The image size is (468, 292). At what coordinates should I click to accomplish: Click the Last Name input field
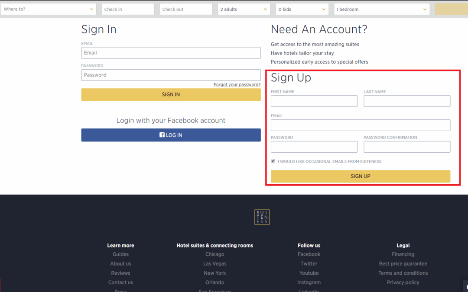coord(407,101)
